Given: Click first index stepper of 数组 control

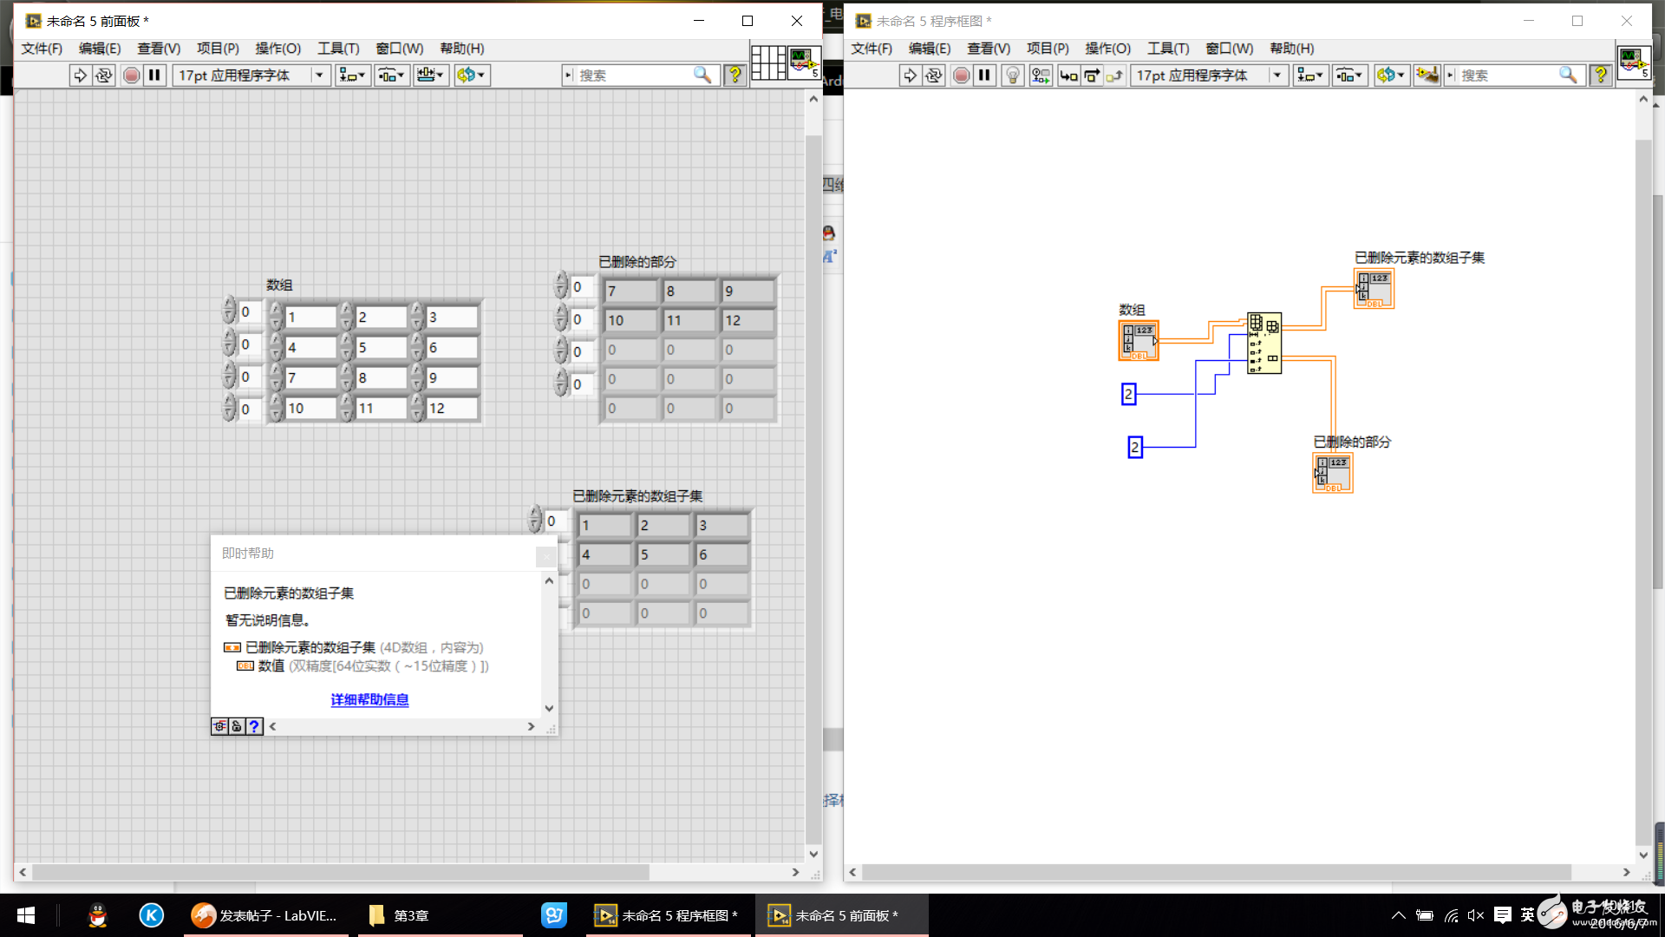Looking at the screenshot, I should (x=229, y=311).
